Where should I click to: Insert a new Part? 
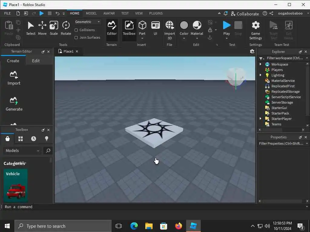[142, 27]
